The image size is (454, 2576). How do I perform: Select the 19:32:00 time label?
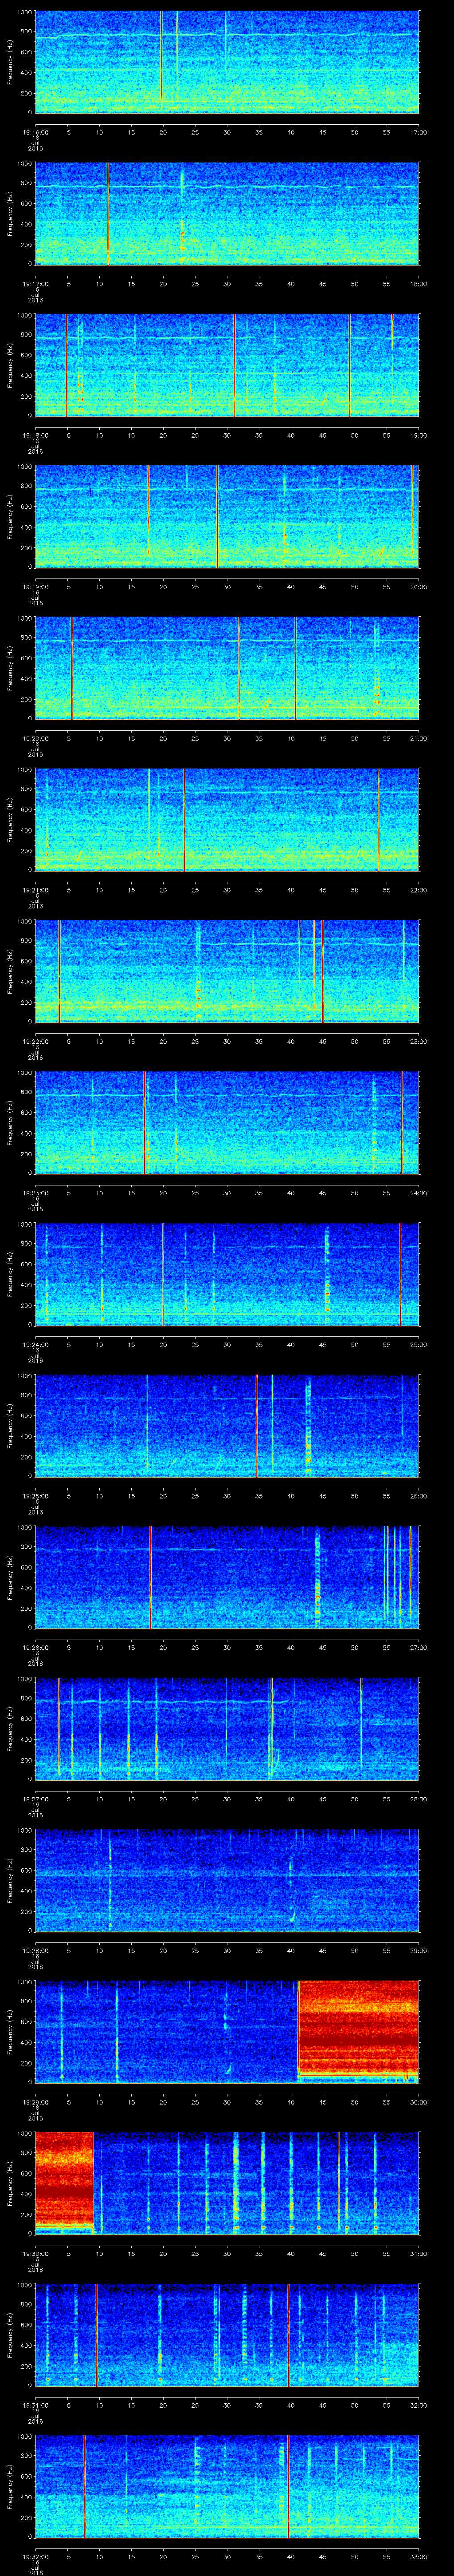pyautogui.click(x=35, y=2556)
